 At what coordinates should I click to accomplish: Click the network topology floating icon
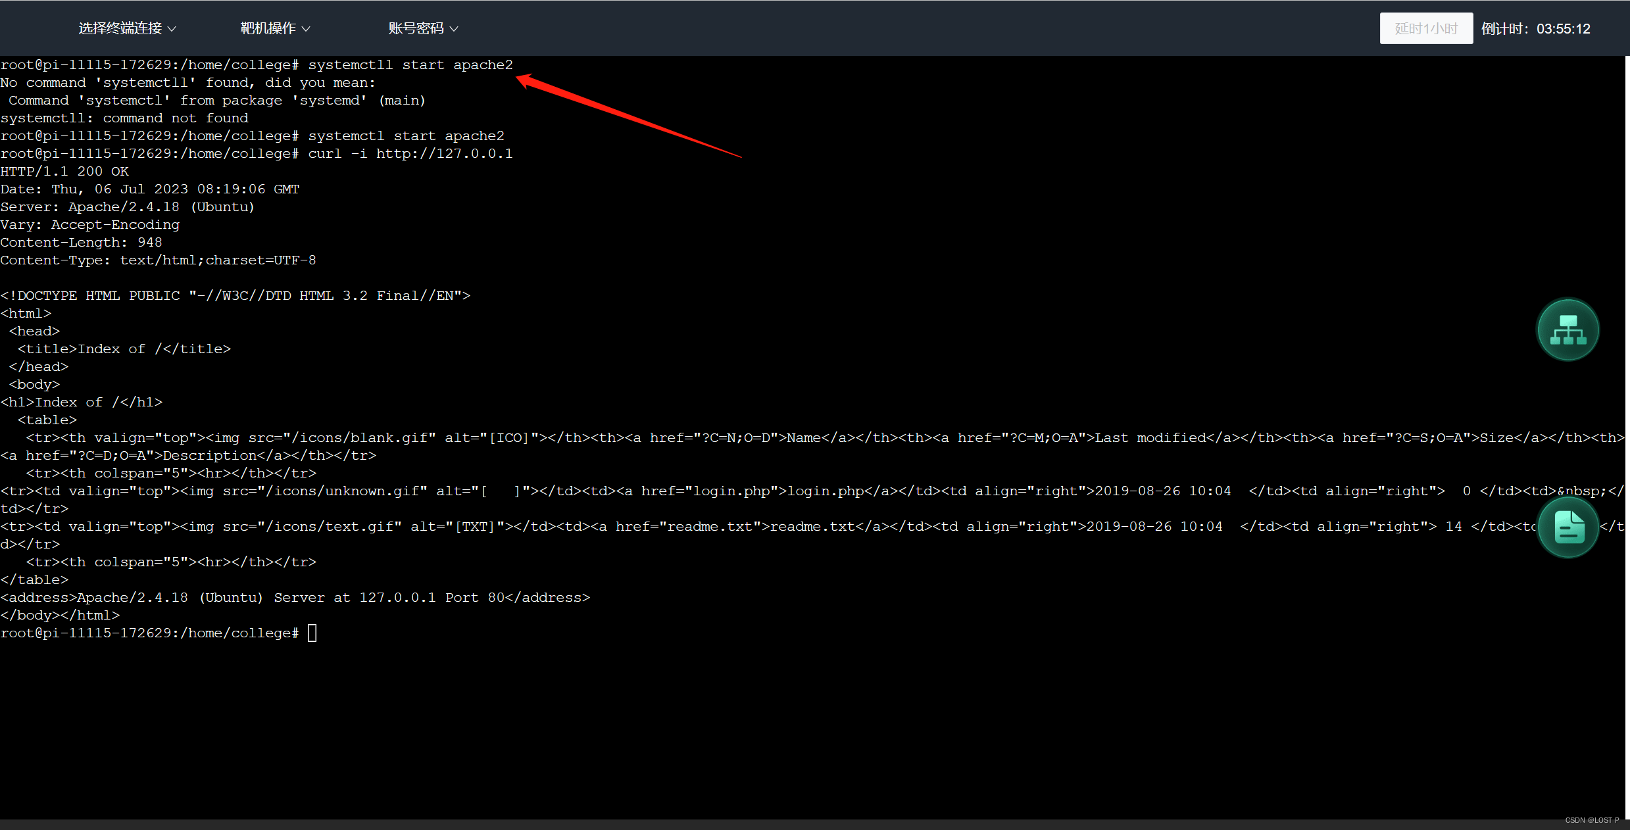pyautogui.click(x=1568, y=330)
